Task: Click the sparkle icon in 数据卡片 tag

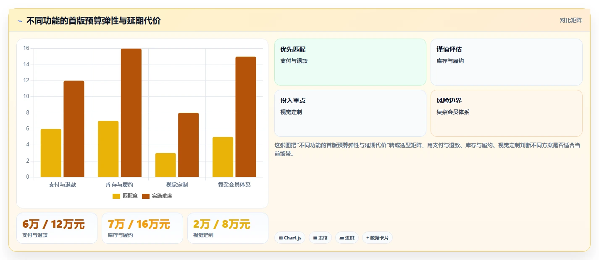Action: click(x=368, y=238)
